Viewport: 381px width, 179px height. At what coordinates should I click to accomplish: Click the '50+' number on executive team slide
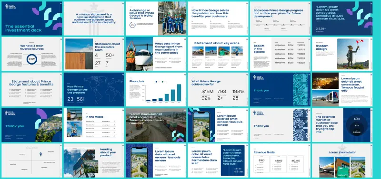click(110, 55)
